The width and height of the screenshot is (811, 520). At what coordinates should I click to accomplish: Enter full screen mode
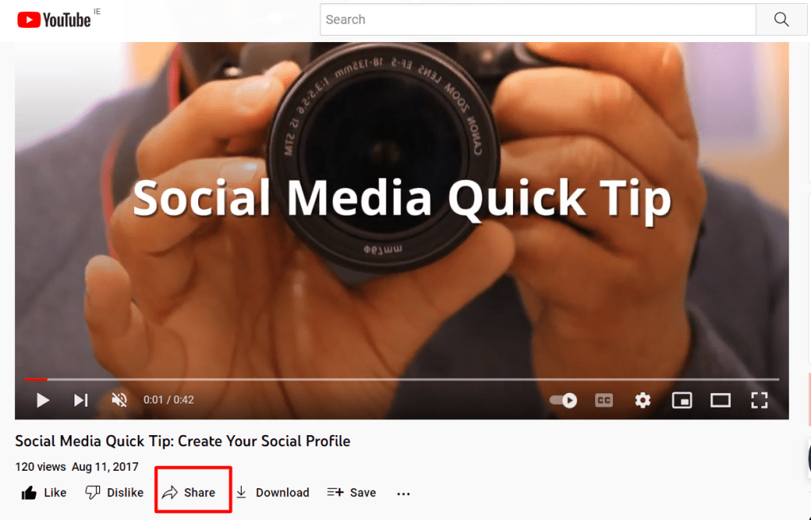759,400
